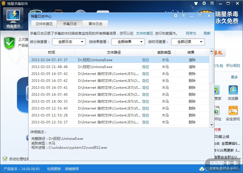The image size is (243, 173).
Task: Sort by the 威胁类型 column header
Action: tap(164, 52)
